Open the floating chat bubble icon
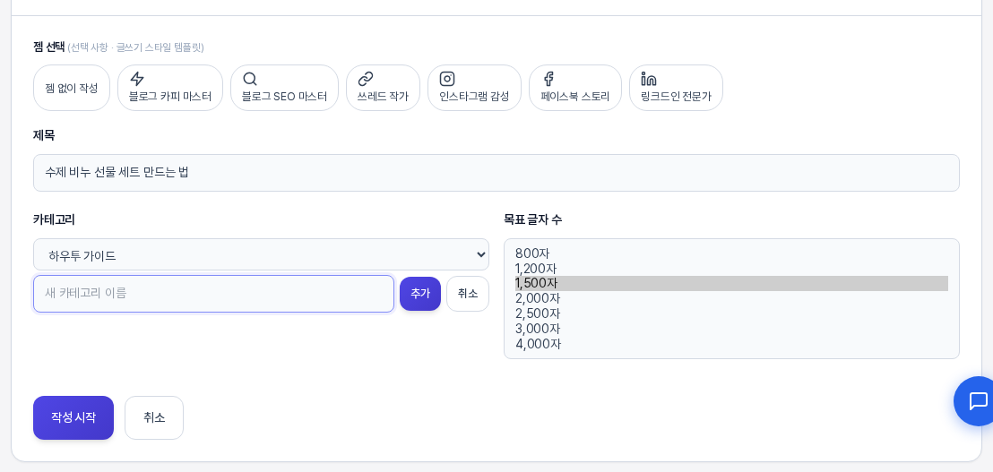993x472 pixels. pos(978,401)
